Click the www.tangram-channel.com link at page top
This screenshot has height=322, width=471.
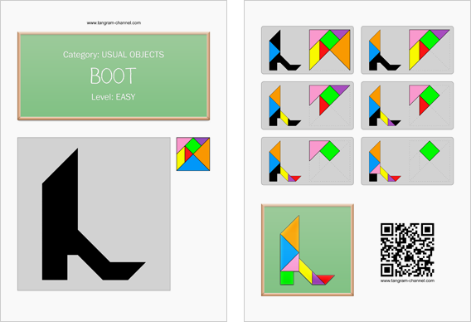pyautogui.click(x=114, y=23)
